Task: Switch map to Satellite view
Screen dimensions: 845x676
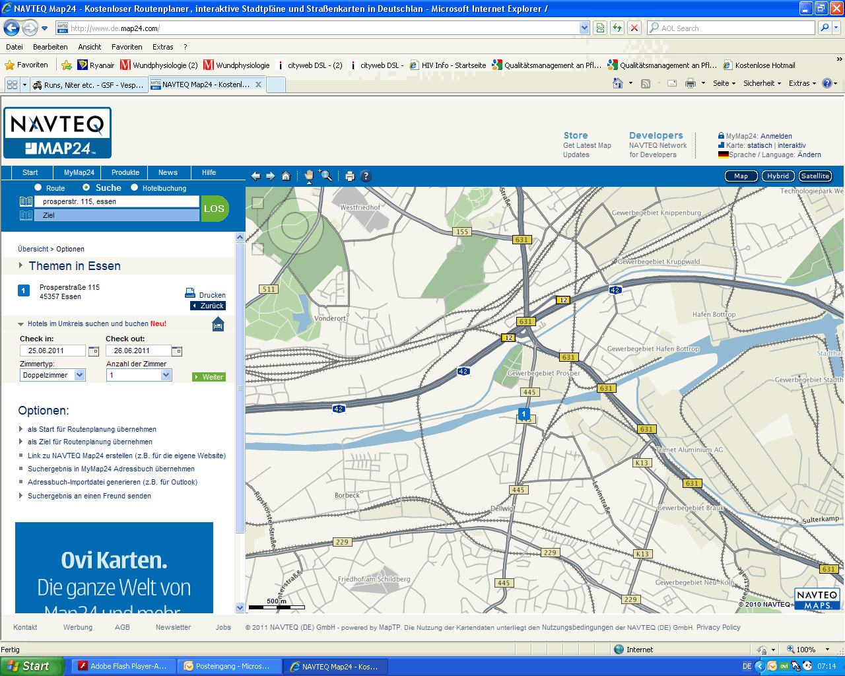Action: [x=815, y=176]
